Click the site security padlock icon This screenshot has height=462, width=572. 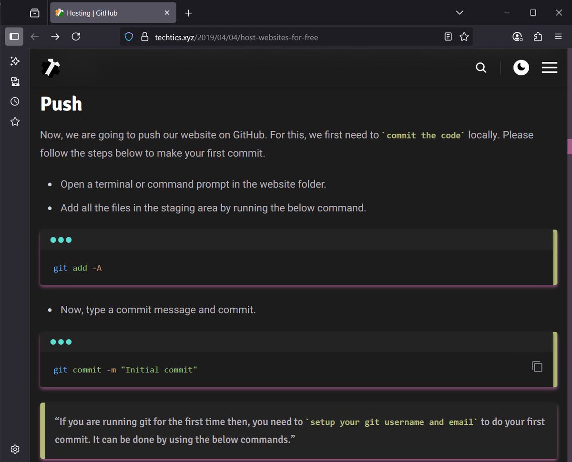point(145,37)
